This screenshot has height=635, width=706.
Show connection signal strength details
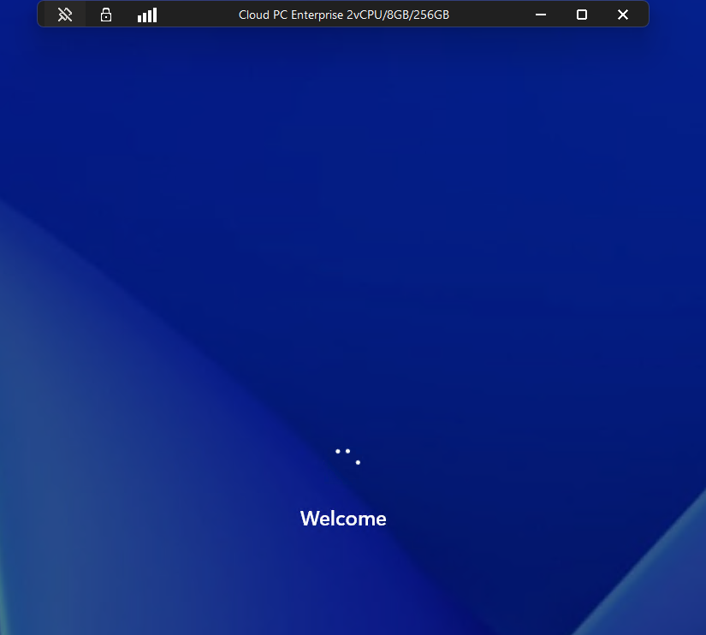point(147,15)
